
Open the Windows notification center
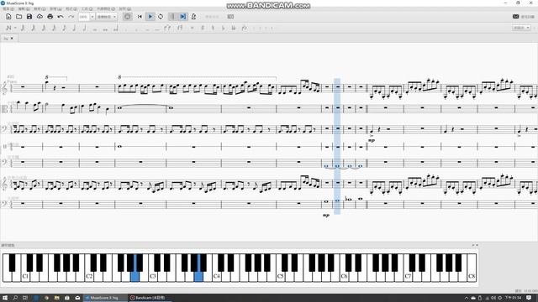pyautogui.click(x=529, y=298)
